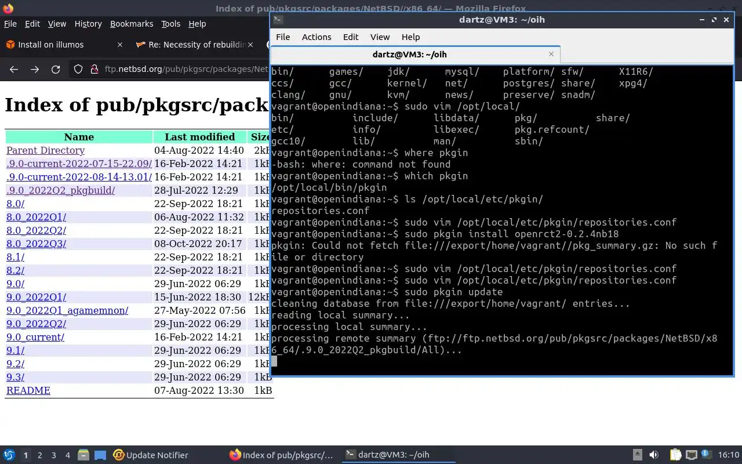Image resolution: width=742 pixels, height=464 pixels.
Task: Open the 9.0_2022Q2/ directory link
Action: (x=36, y=324)
